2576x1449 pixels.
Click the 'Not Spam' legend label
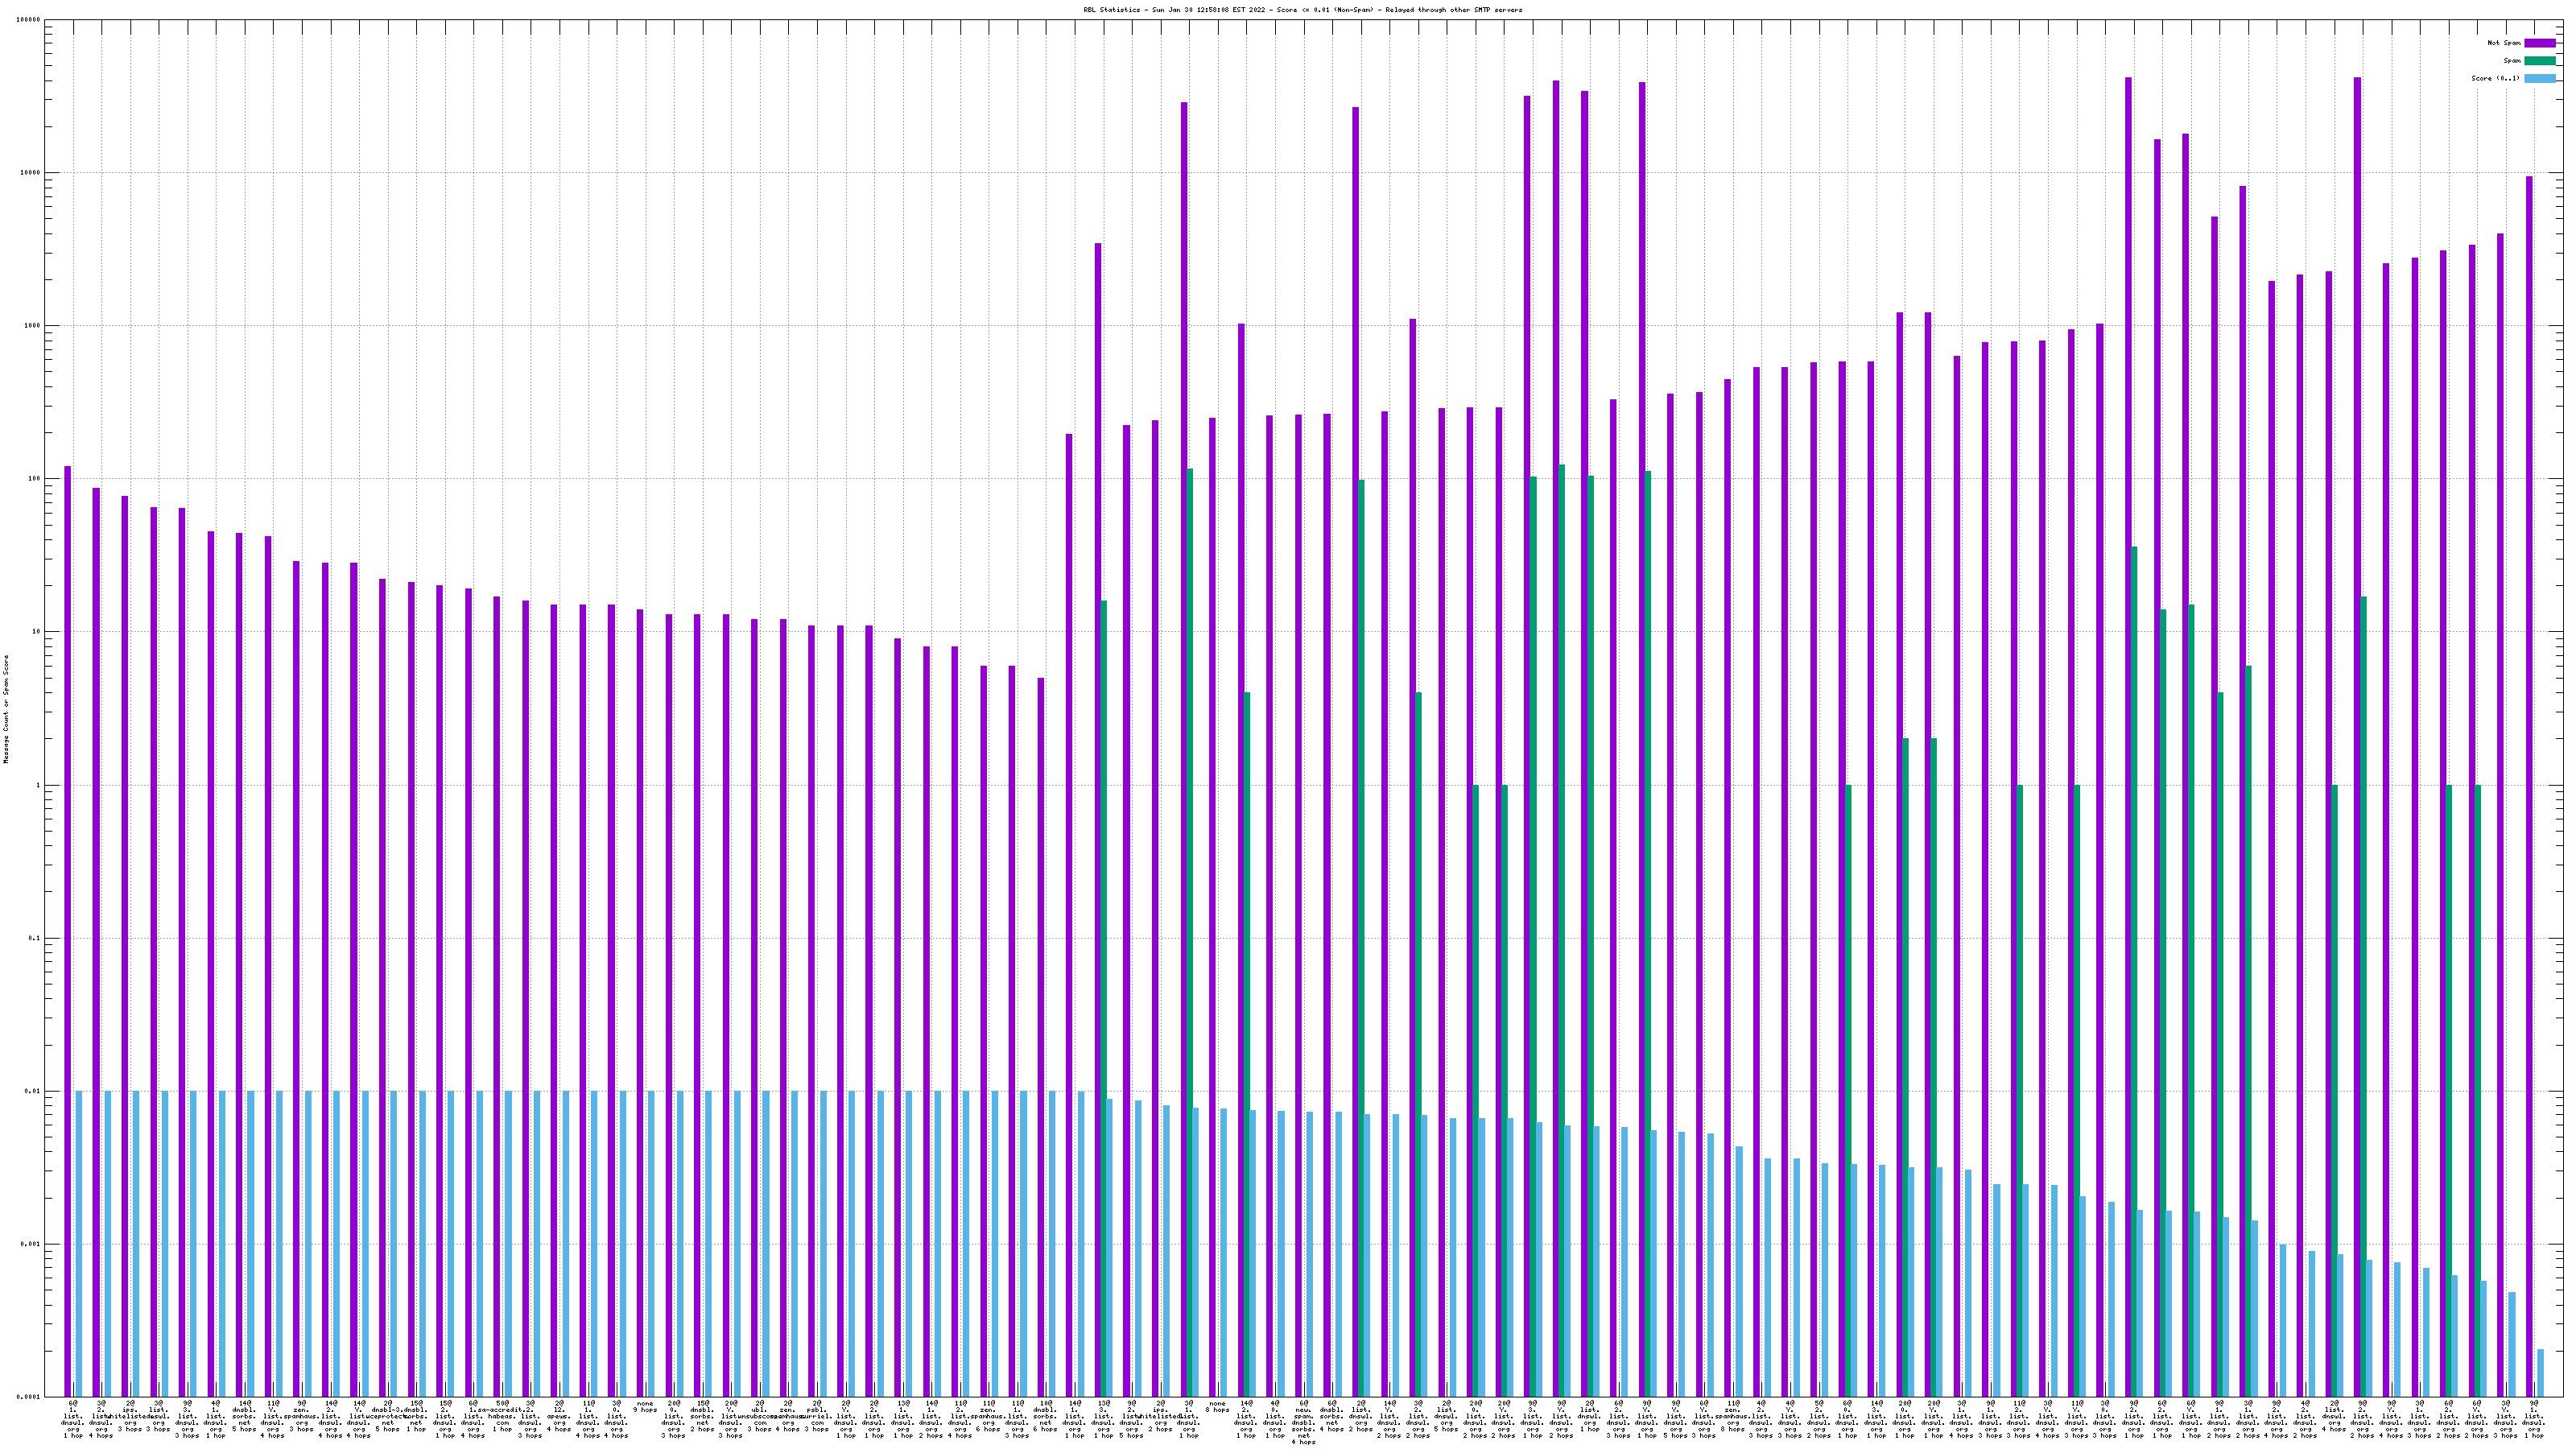tap(2504, 43)
